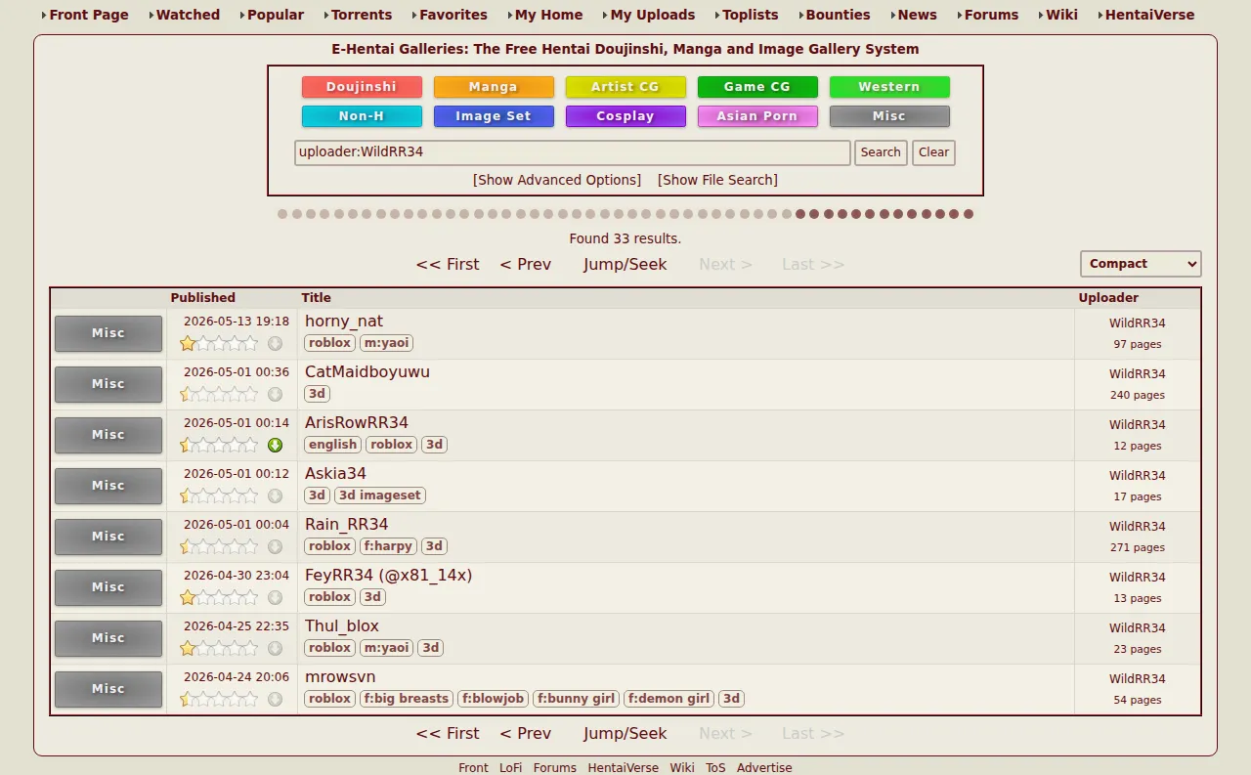This screenshot has width=1251, height=775.
Task: Go to My Home in top navigation
Action: [x=548, y=15]
